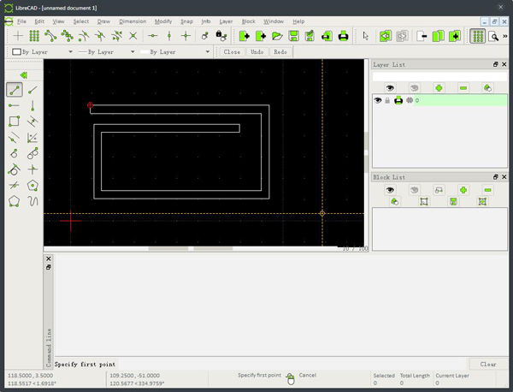Click the layer filter input field
513x392 pixels.
click(439, 77)
